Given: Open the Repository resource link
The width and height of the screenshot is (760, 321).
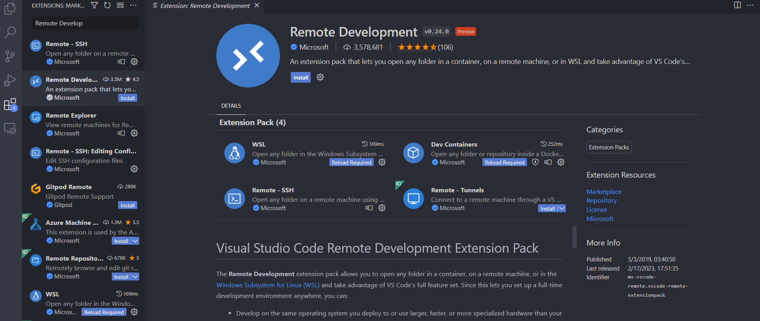Looking at the screenshot, I should [x=601, y=201].
